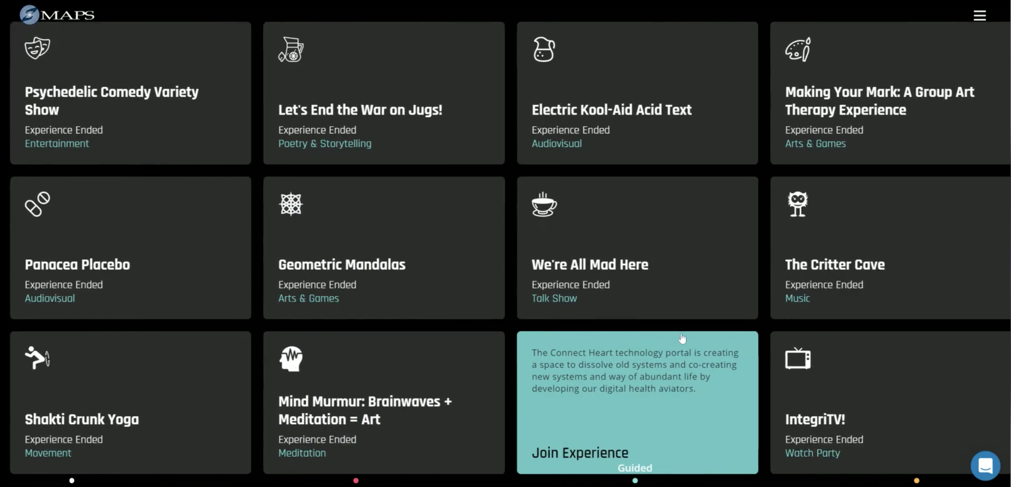
Task: Click the television icon on IntegriTV
Action: click(x=797, y=359)
